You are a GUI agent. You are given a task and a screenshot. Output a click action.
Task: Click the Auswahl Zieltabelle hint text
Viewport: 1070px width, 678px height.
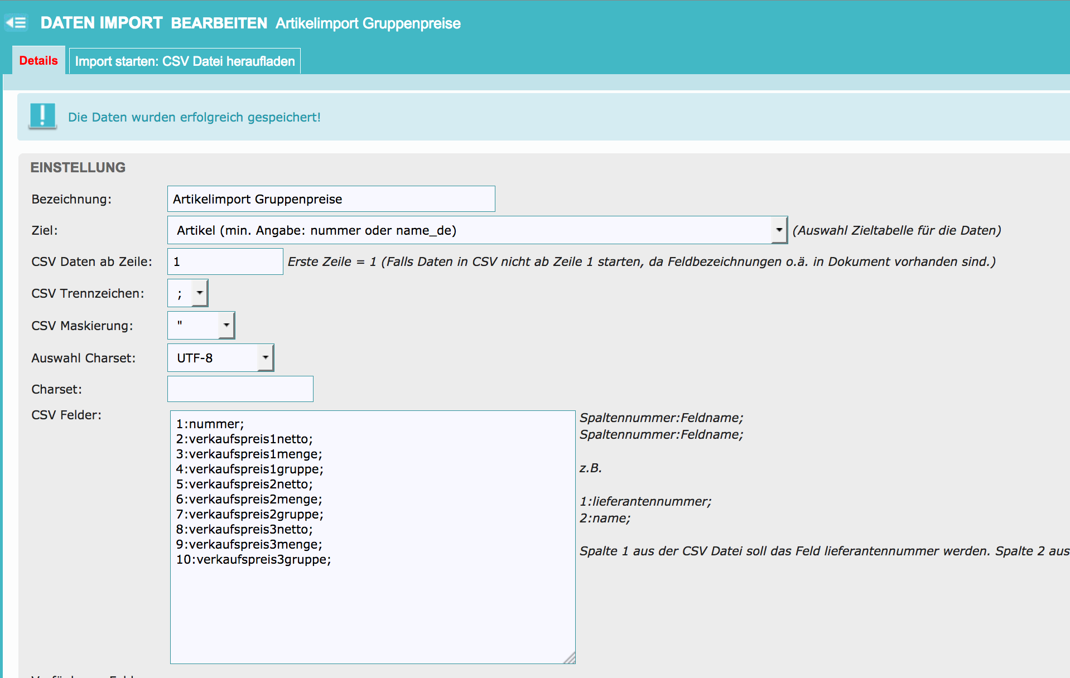coord(897,230)
